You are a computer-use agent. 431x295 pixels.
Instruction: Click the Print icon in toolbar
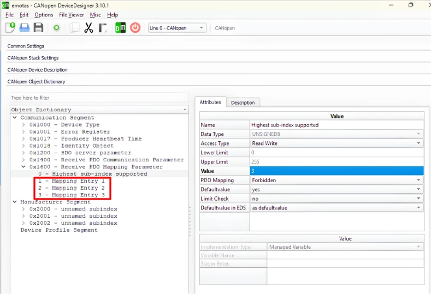click(x=25, y=28)
